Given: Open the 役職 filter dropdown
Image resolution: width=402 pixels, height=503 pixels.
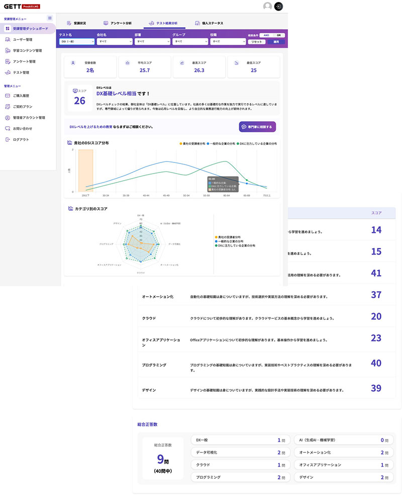Looking at the screenshot, I should point(228,42).
